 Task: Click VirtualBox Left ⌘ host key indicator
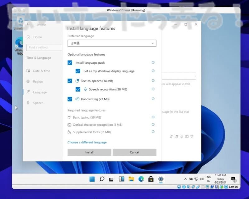(x=233, y=187)
